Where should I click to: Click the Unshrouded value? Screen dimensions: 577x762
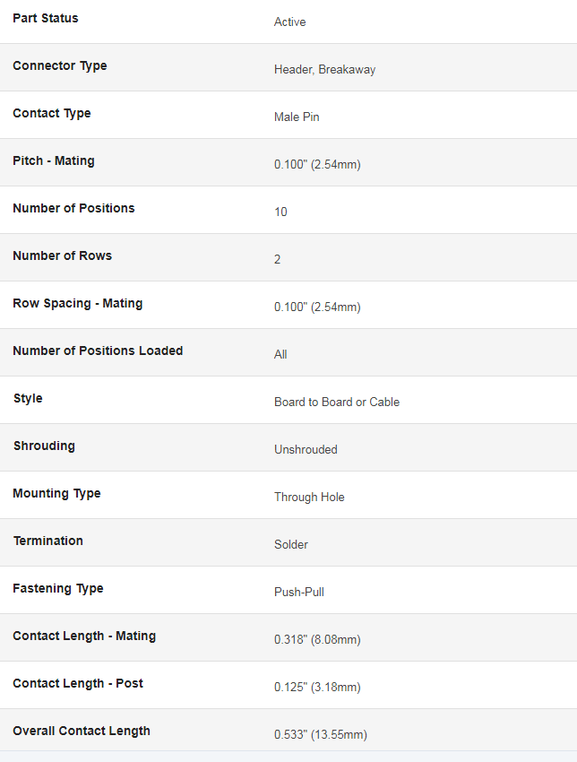(x=306, y=449)
